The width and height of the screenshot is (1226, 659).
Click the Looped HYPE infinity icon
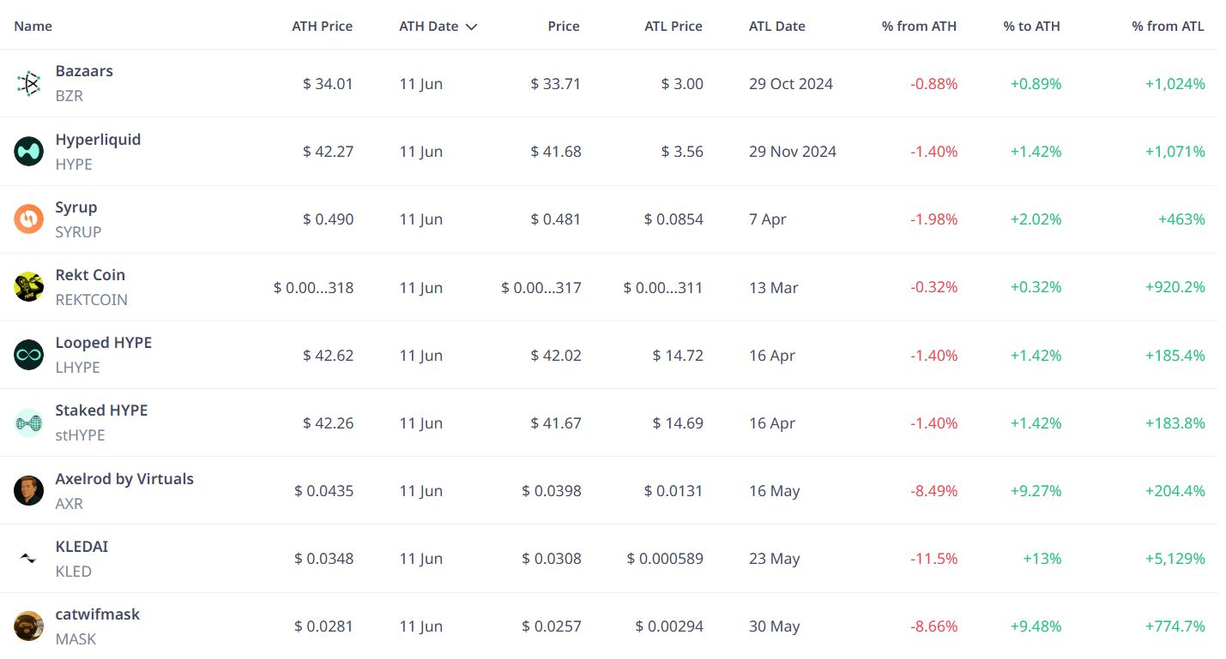(28, 355)
